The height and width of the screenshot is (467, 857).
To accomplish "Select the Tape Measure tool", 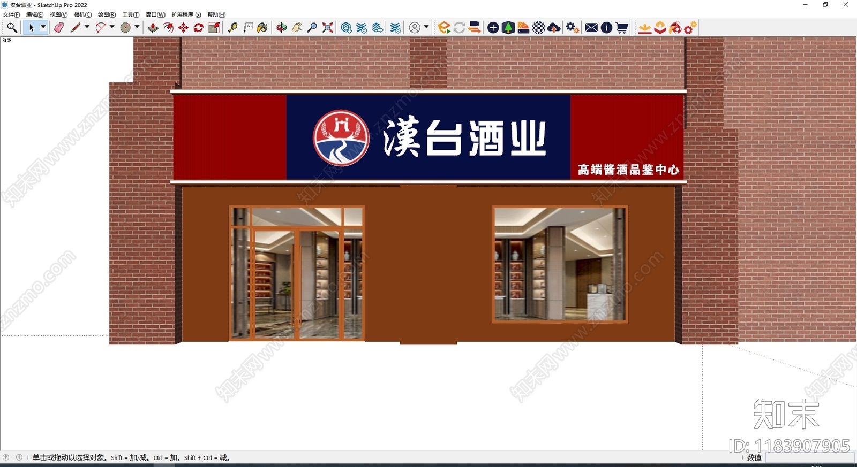I will (233, 28).
